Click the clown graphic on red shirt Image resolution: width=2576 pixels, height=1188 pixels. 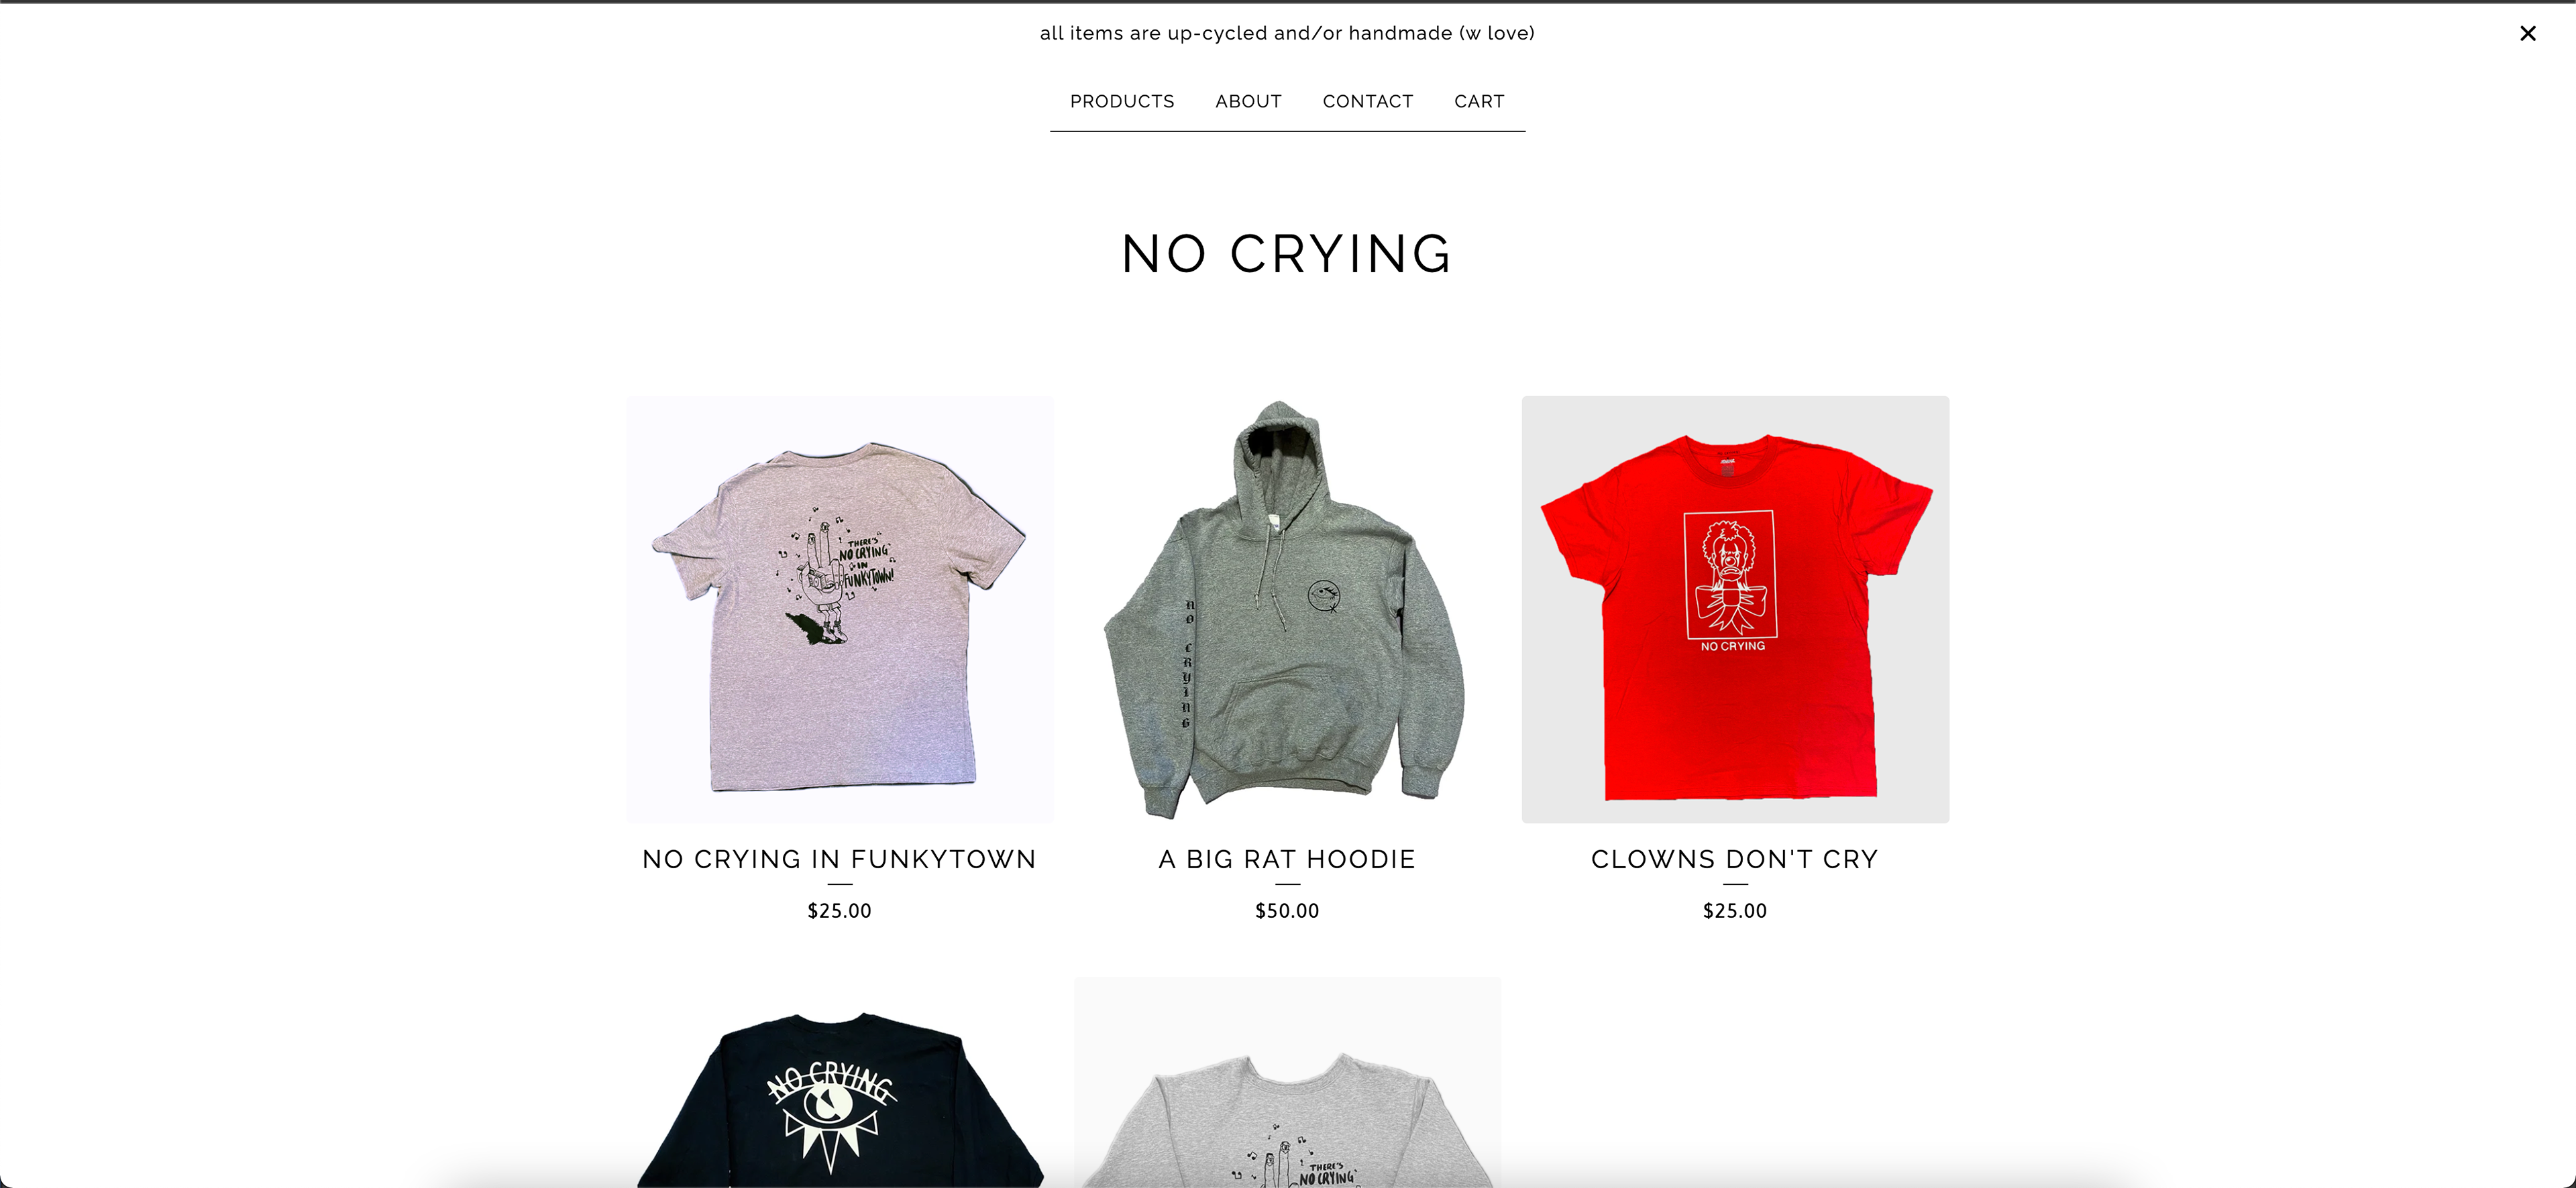pos(1730,577)
